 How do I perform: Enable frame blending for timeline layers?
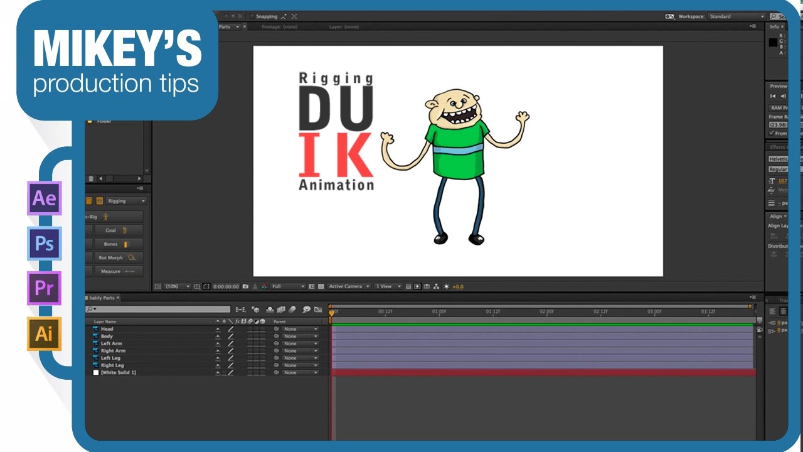[281, 309]
